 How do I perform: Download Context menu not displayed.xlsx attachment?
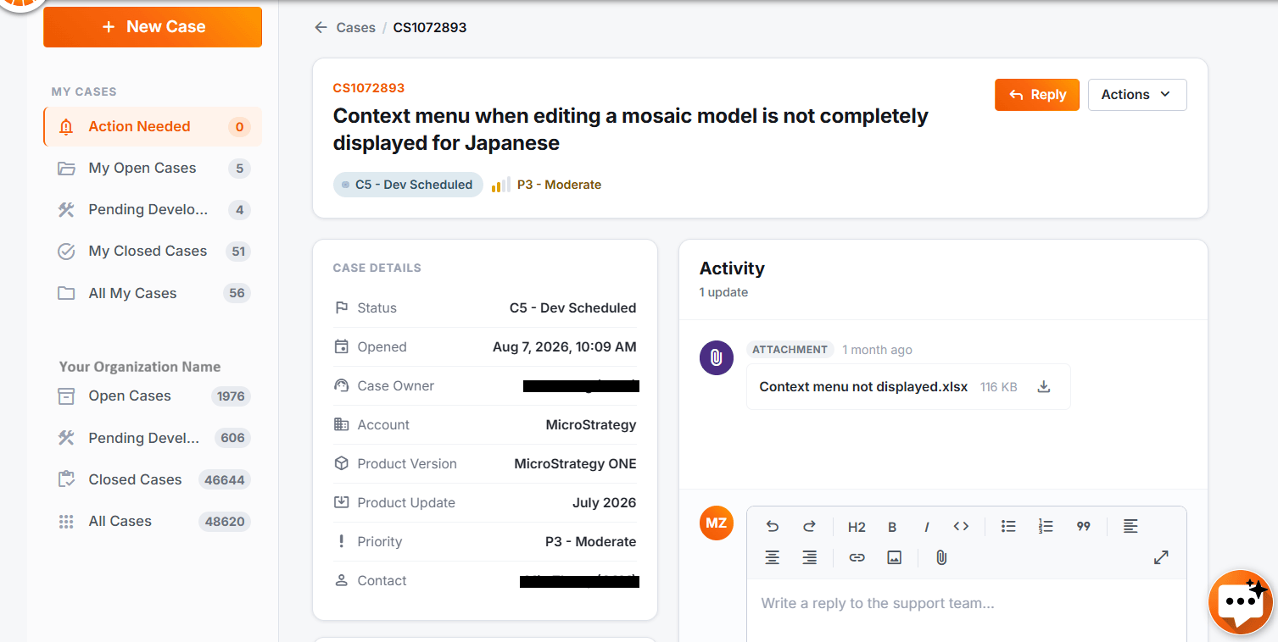(1044, 387)
